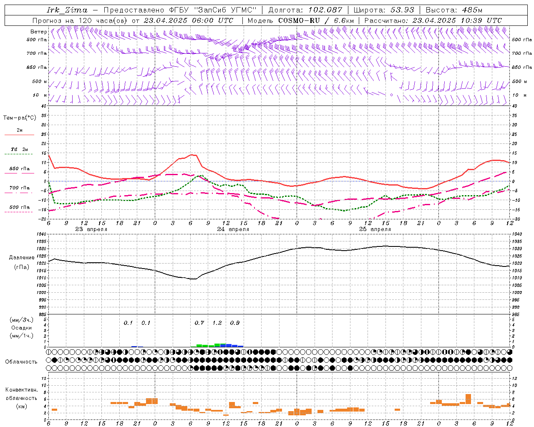
Task: Select the longitude value "Долгота: 102.087"
Action: point(305,10)
